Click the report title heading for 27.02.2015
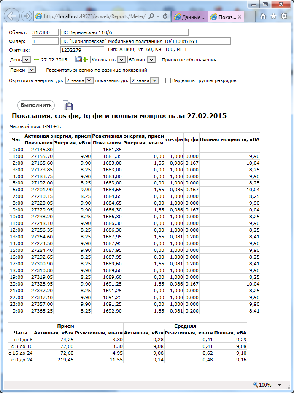This screenshot has width=294, height=393. 119,115
